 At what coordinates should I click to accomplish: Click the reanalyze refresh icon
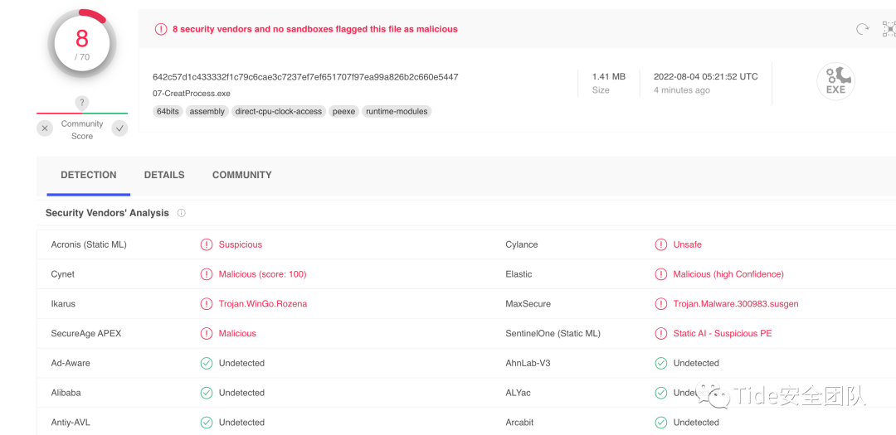pyautogui.click(x=862, y=30)
